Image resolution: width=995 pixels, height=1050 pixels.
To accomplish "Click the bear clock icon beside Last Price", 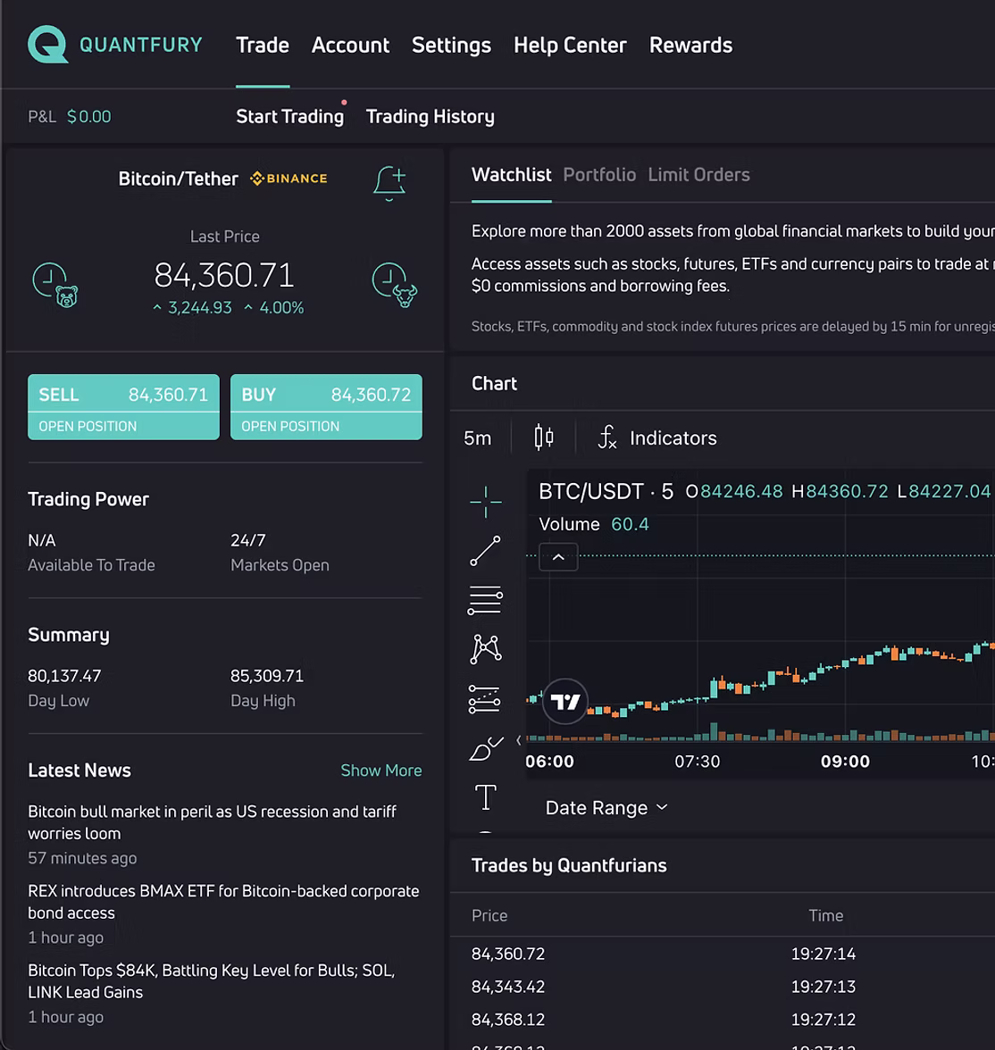I will pos(55,286).
